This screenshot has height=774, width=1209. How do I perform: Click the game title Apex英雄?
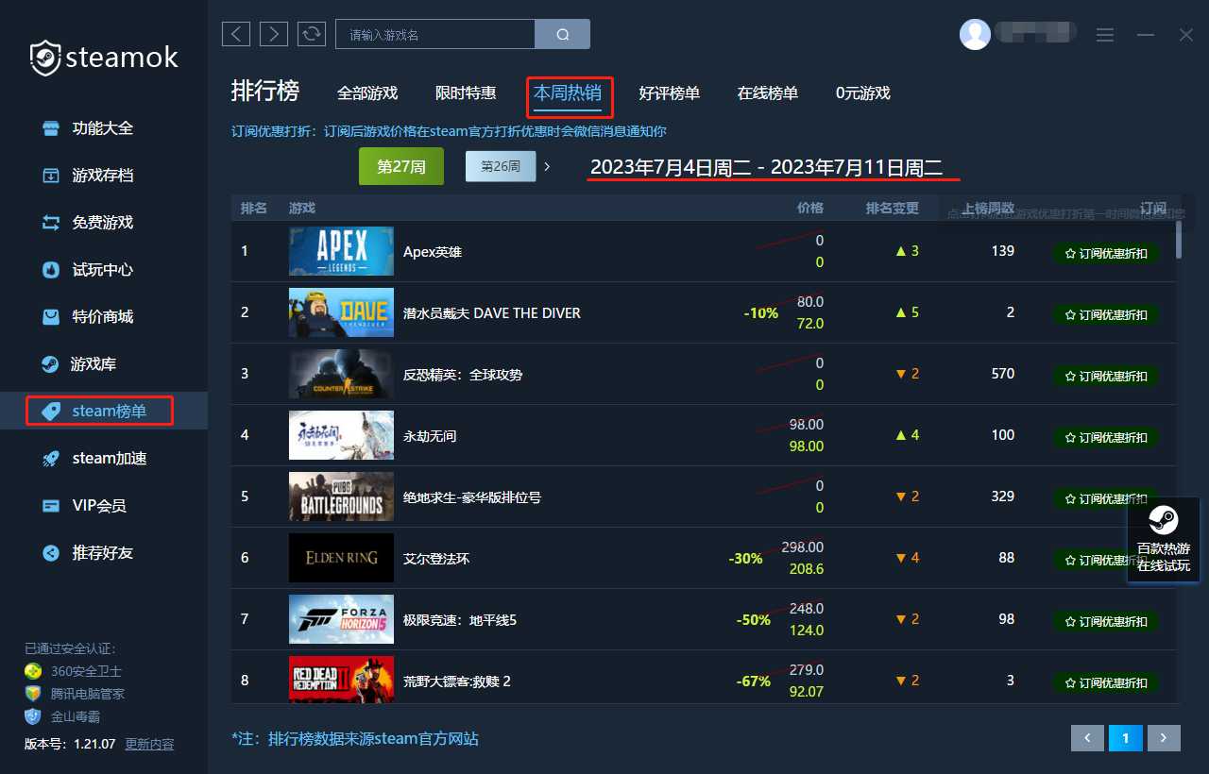433,252
